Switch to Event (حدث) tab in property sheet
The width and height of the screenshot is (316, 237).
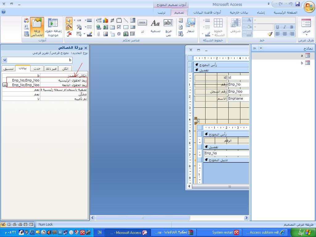pyautogui.click(x=37, y=69)
